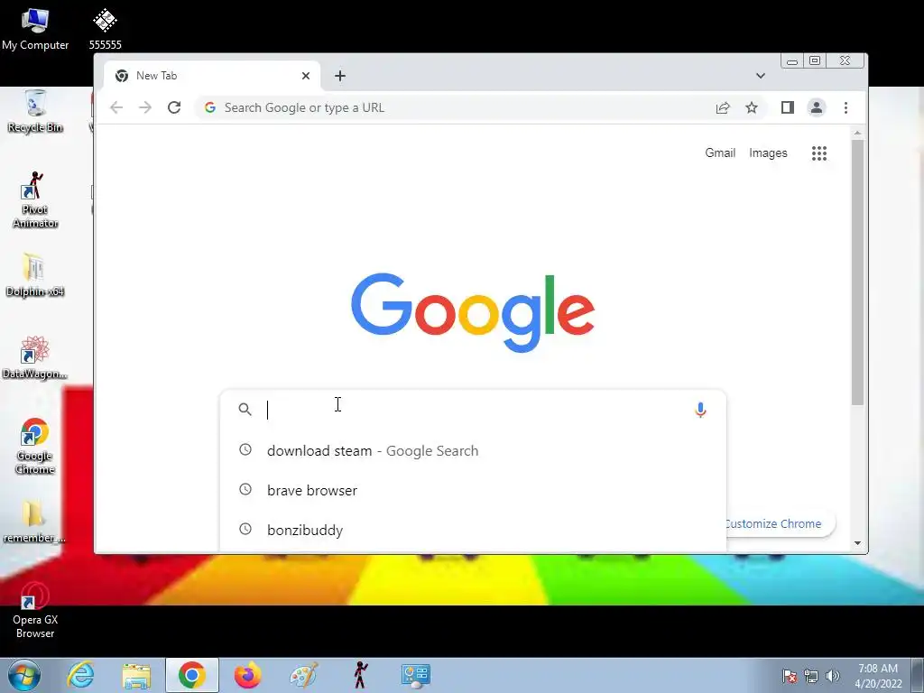This screenshot has height=693, width=924.
Task: Select the Recycle Bin desktop icon
Action: [x=35, y=112]
